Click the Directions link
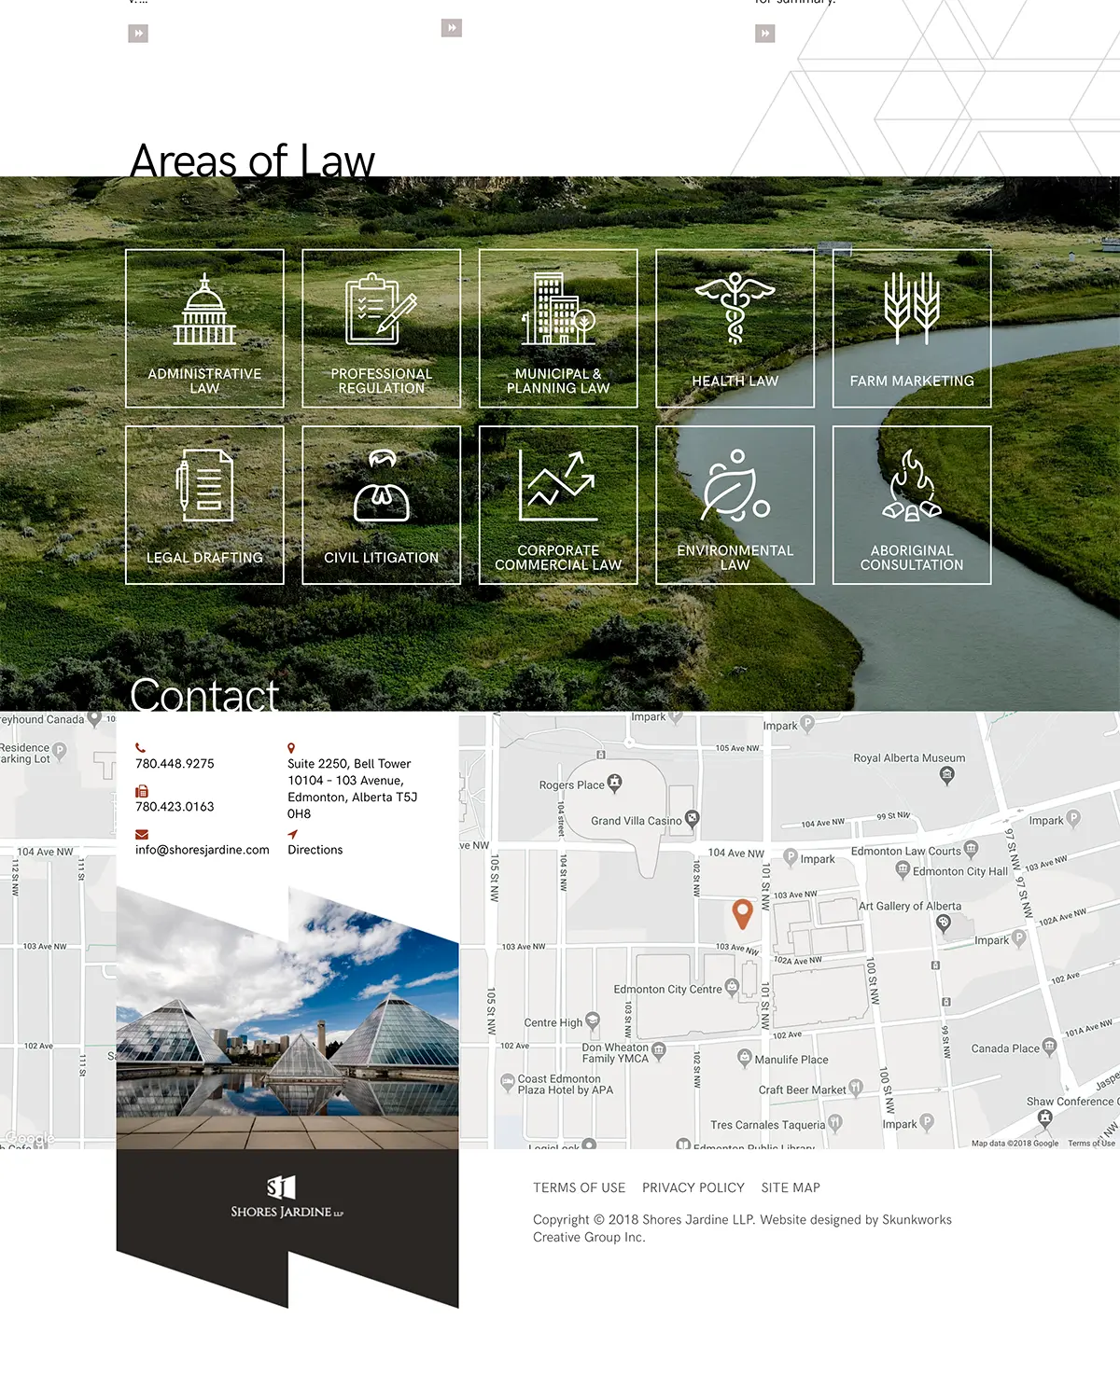This screenshot has height=1388, width=1120. coord(315,850)
